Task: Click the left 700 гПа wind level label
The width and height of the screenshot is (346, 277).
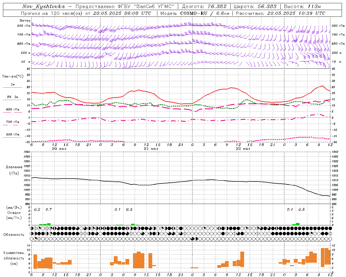Action: click(24, 35)
